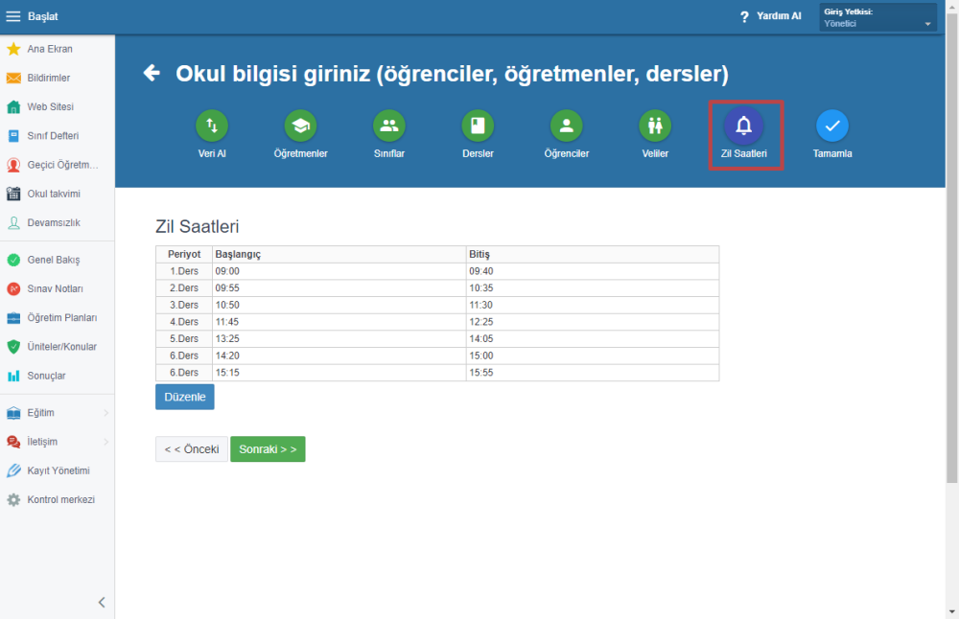Click the Önceki button

click(x=192, y=449)
